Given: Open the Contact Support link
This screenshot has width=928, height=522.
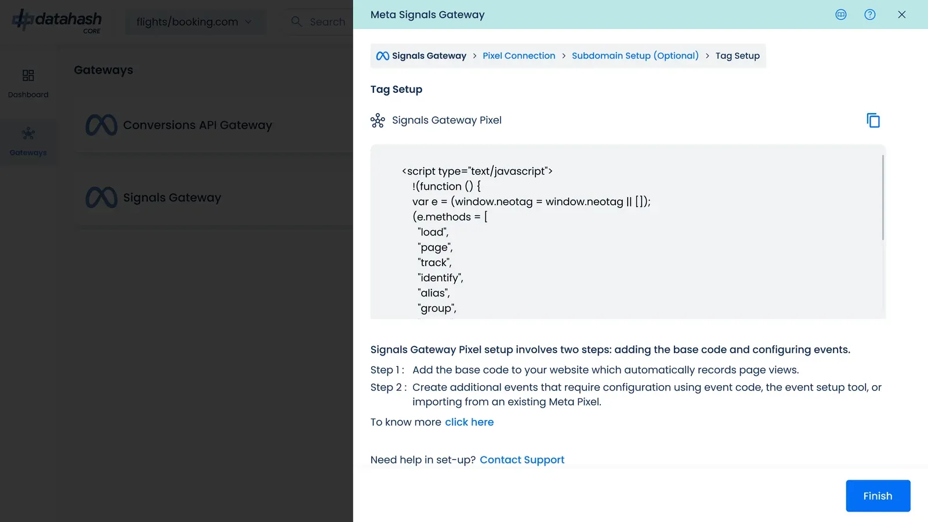Looking at the screenshot, I should click(522, 460).
